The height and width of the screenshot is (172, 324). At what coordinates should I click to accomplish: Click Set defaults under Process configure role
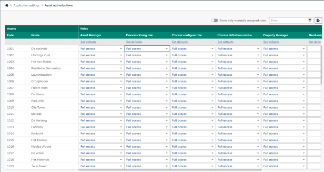pos(180,42)
